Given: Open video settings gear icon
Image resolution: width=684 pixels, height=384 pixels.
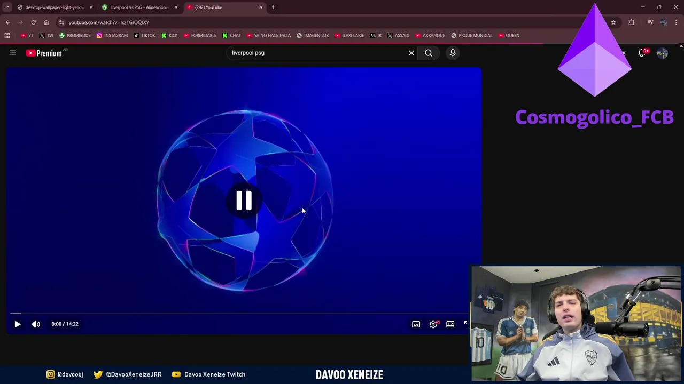Looking at the screenshot, I should pos(433,324).
